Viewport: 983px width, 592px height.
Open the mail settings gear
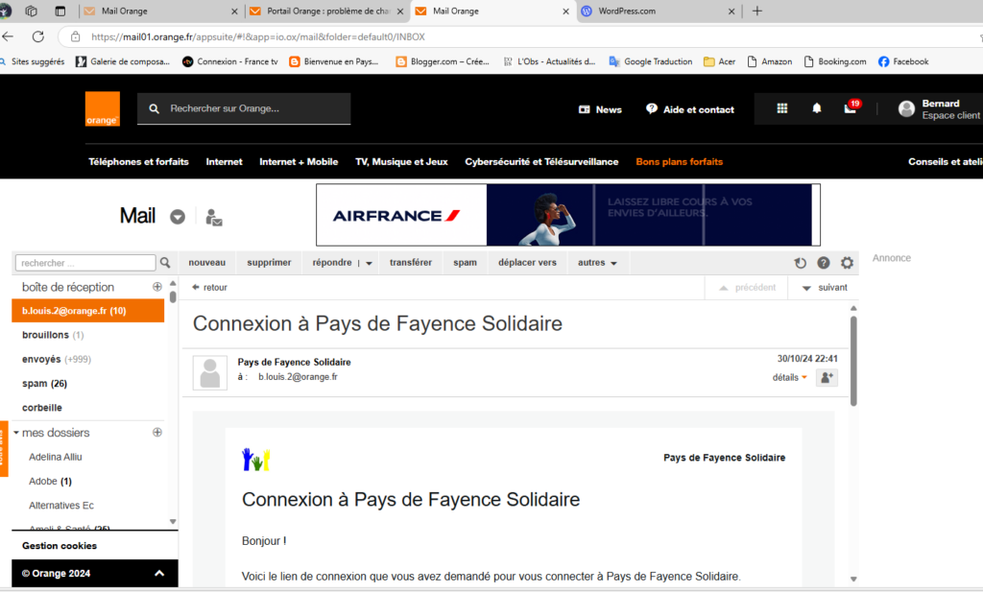pyautogui.click(x=847, y=263)
